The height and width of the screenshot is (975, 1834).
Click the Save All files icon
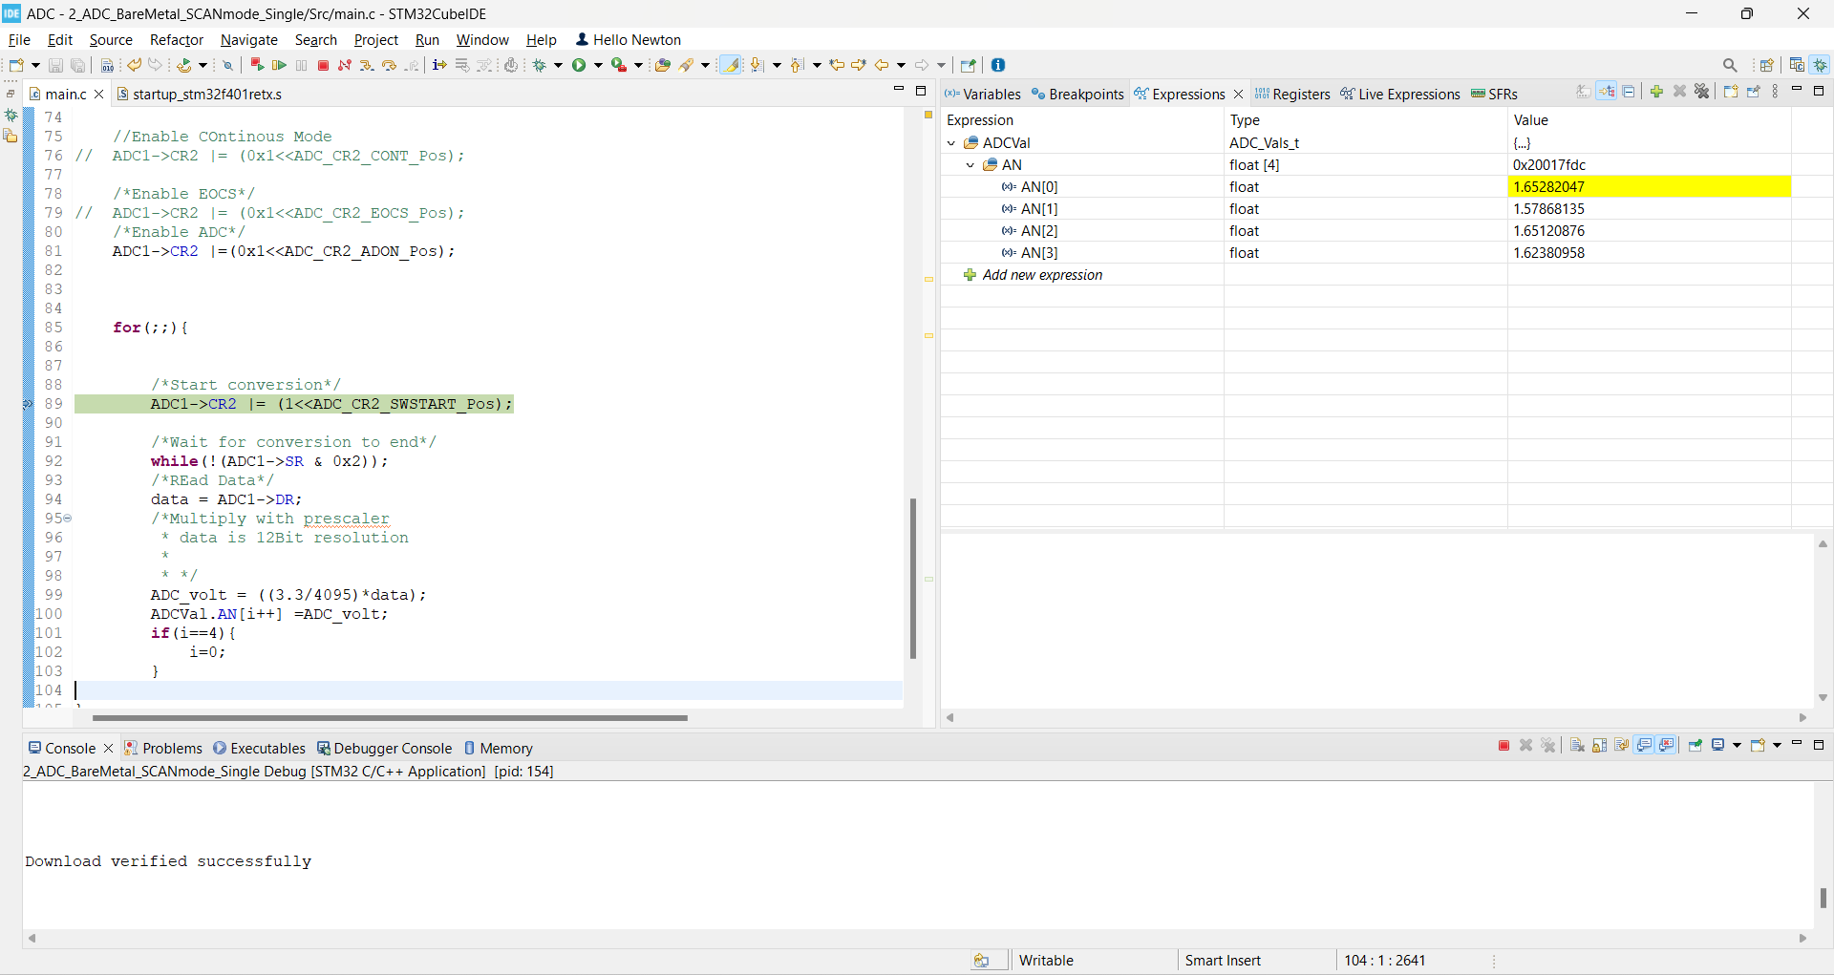point(78,65)
